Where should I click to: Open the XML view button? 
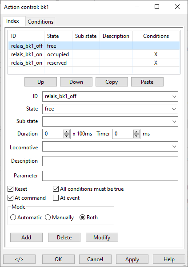coord(20,259)
